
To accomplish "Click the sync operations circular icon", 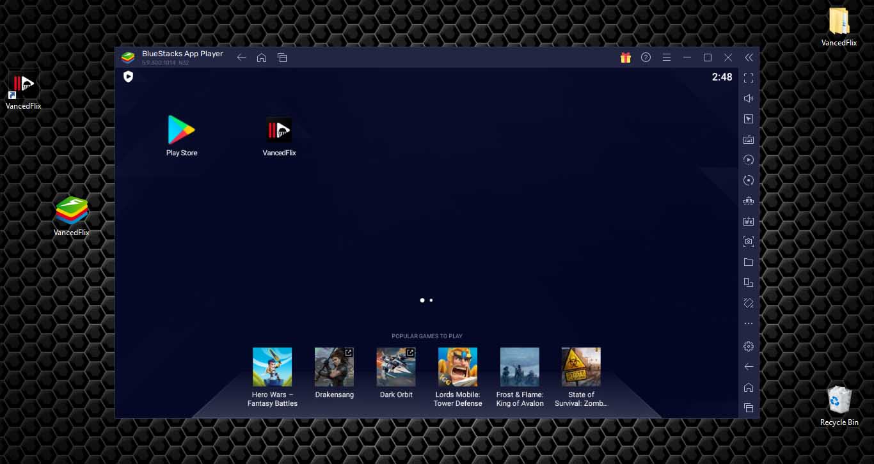I will pyautogui.click(x=749, y=180).
